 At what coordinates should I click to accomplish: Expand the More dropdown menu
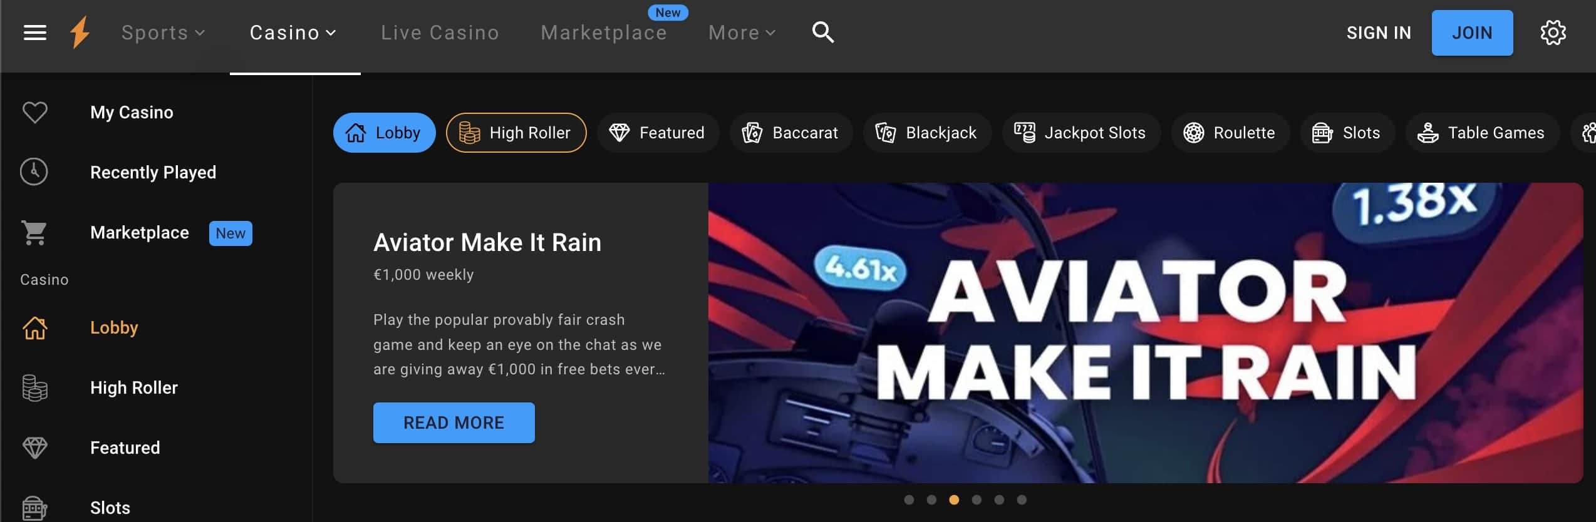tap(742, 33)
